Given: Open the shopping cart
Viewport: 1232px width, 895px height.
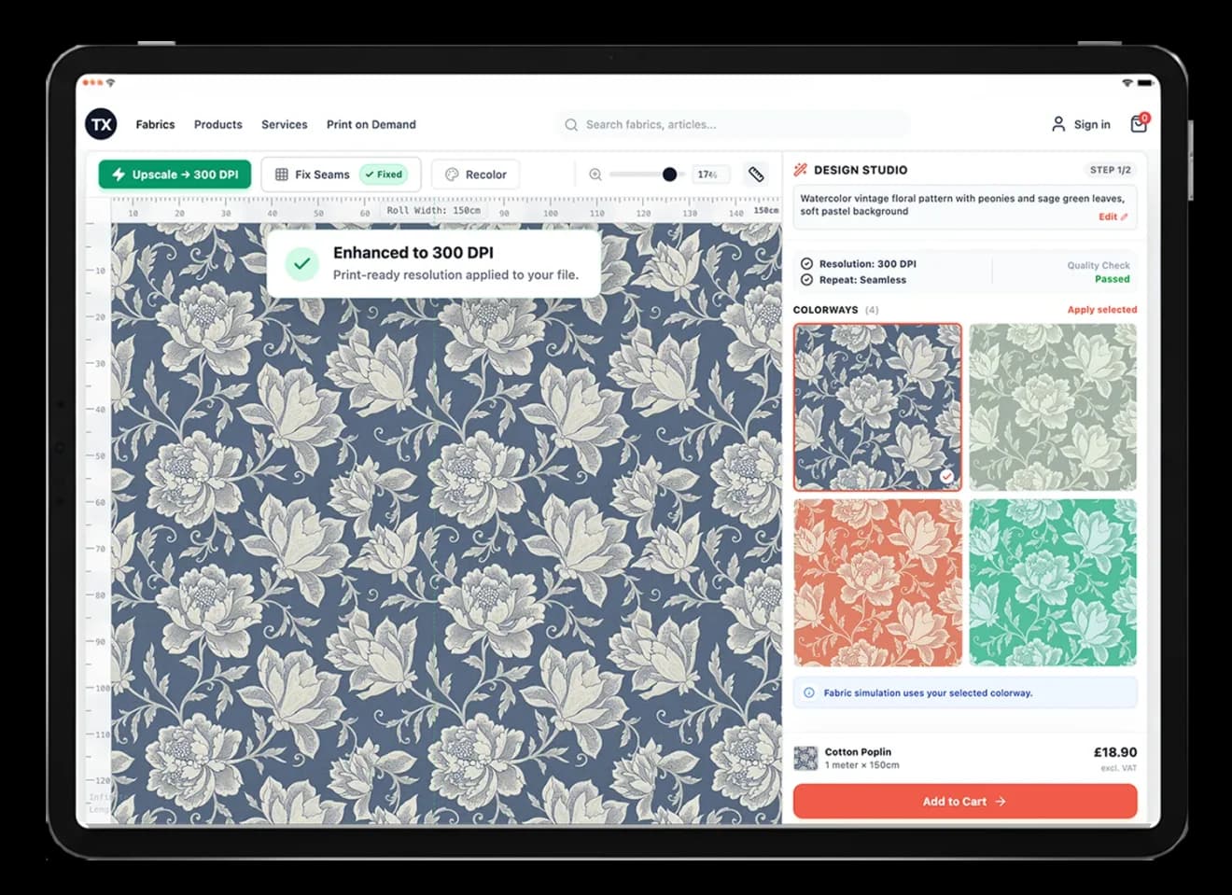Looking at the screenshot, I should click(x=1138, y=123).
